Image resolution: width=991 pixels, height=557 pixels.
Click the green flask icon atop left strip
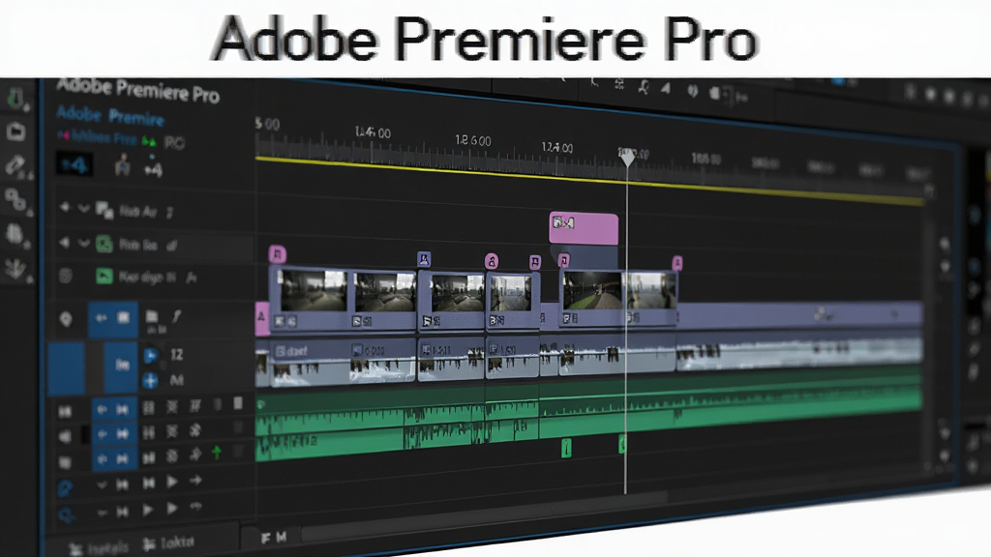click(x=15, y=99)
